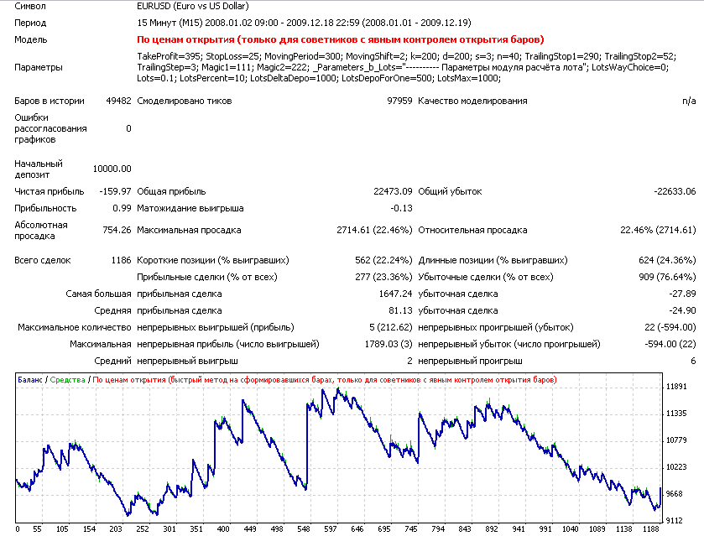Click the green 'Средства' chart legend label
704x536 pixels.
[x=67, y=380]
